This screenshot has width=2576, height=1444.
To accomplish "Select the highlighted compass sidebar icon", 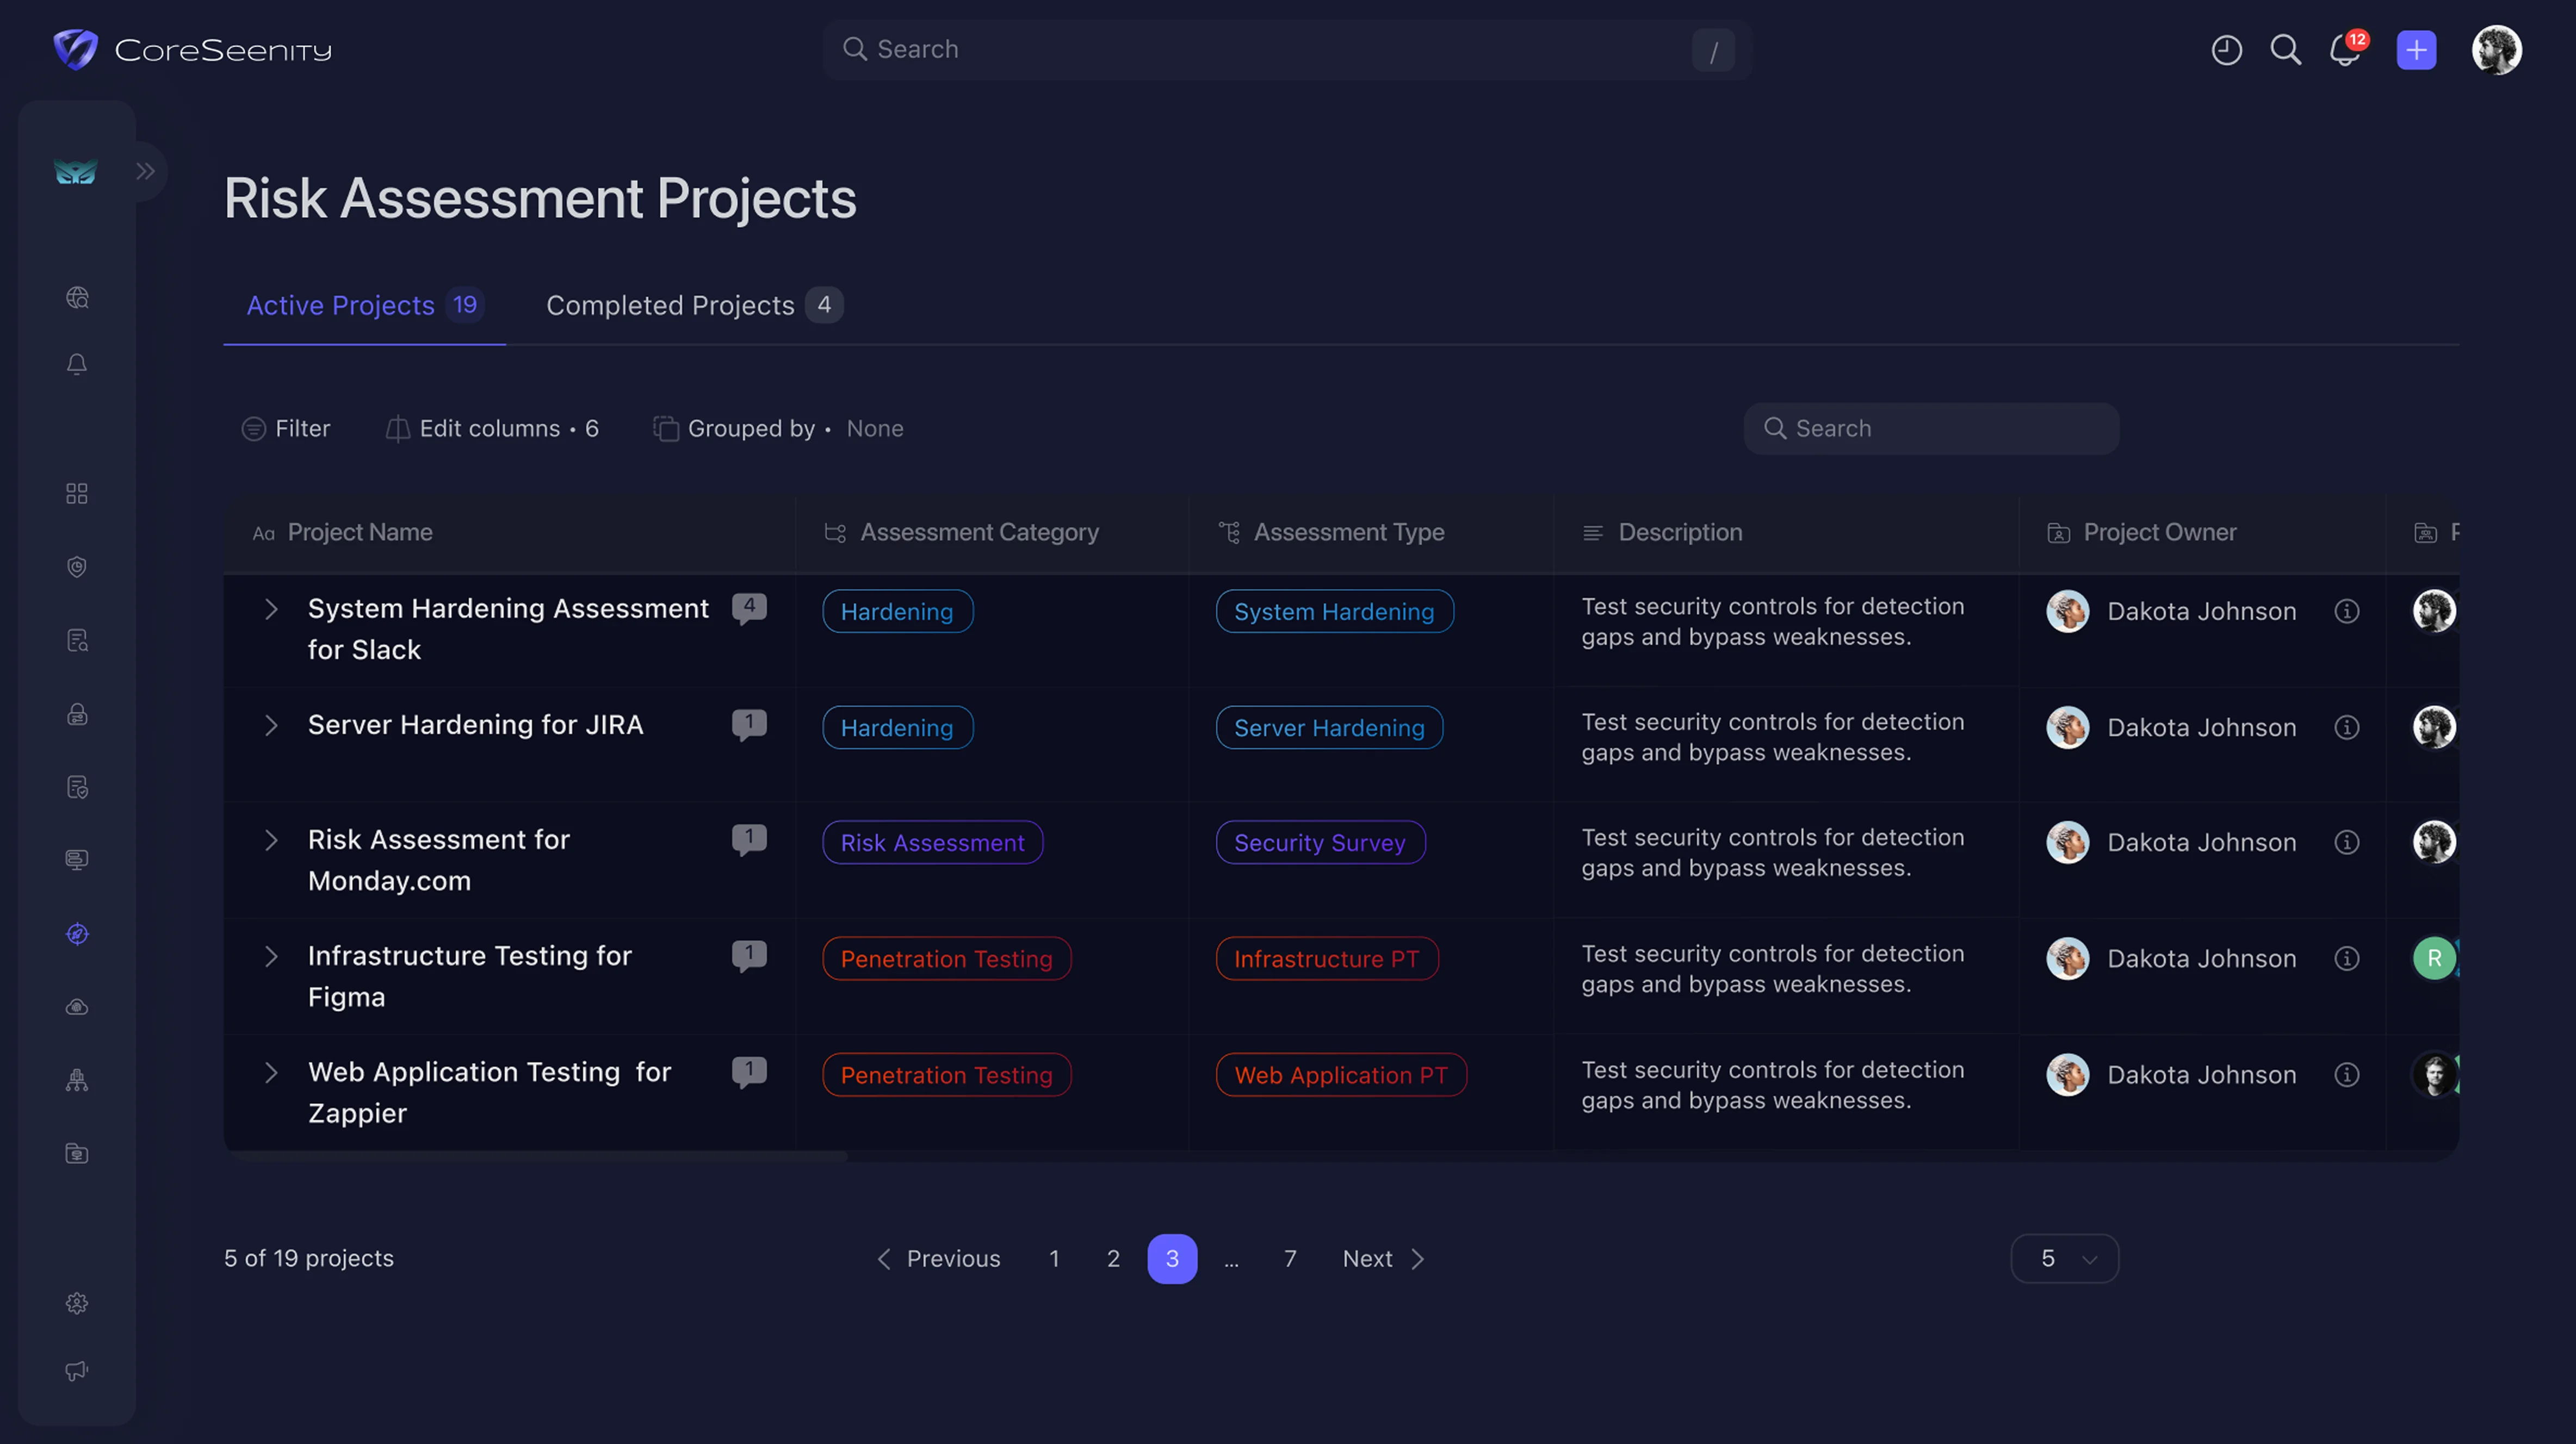I will point(77,933).
